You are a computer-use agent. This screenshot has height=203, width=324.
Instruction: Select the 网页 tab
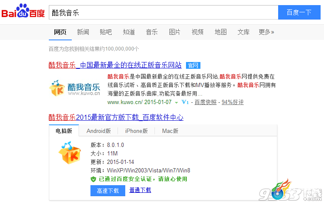coord(60,32)
